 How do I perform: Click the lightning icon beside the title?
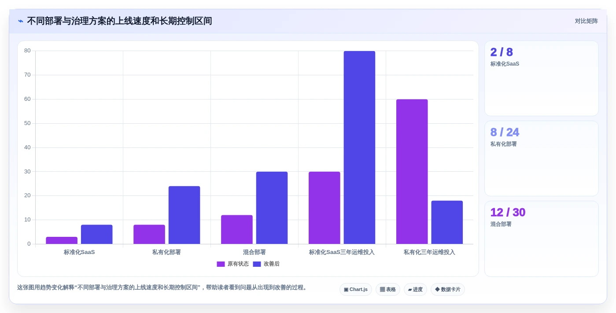point(21,21)
